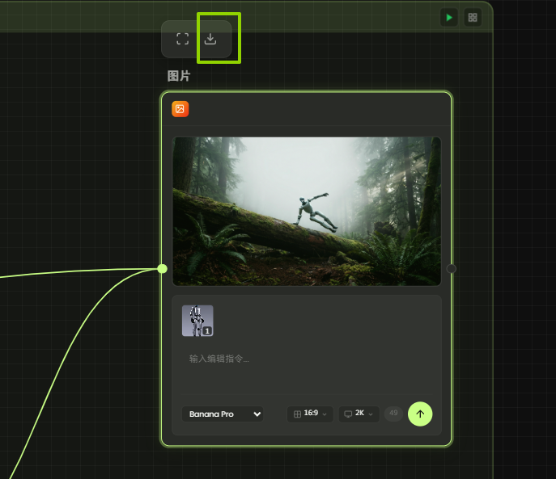Click the green input port on node's left
Screen dimensions: 556x479
[x=162, y=268]
